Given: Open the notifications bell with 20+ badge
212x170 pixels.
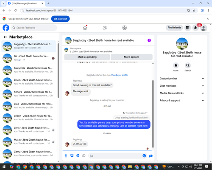Looking at the screenshot, I should [x=195, y=28].
